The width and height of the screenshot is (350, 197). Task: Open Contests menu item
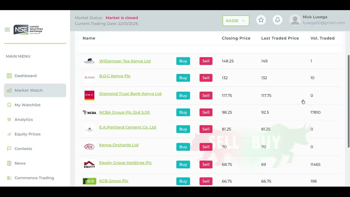(x=23, y=149)
